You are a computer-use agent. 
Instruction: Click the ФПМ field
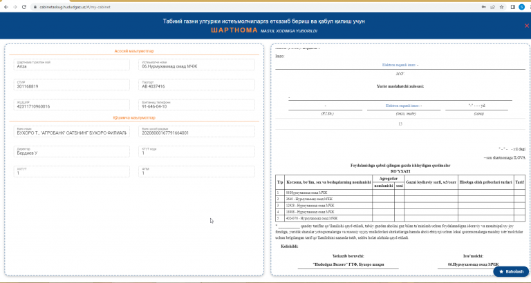coord(196,171)
